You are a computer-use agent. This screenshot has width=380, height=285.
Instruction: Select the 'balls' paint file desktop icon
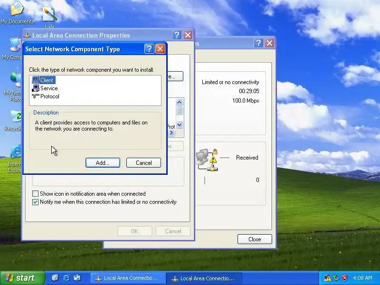pyautogui.click(x=50, y=17)
